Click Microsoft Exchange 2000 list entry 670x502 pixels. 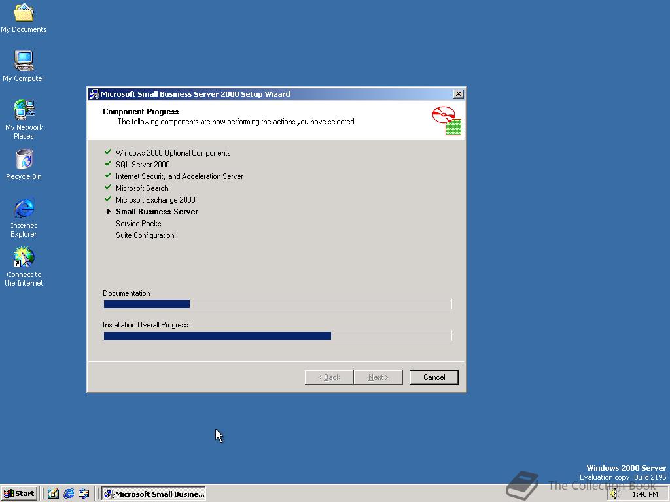[156, 200]
